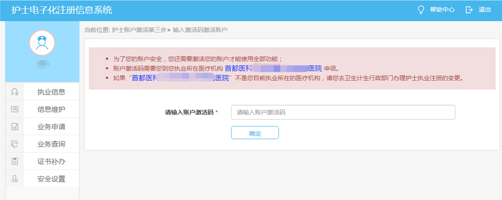Open 业务查询 from the sidebar
The image size is (502, 200).
coord(51,144)
